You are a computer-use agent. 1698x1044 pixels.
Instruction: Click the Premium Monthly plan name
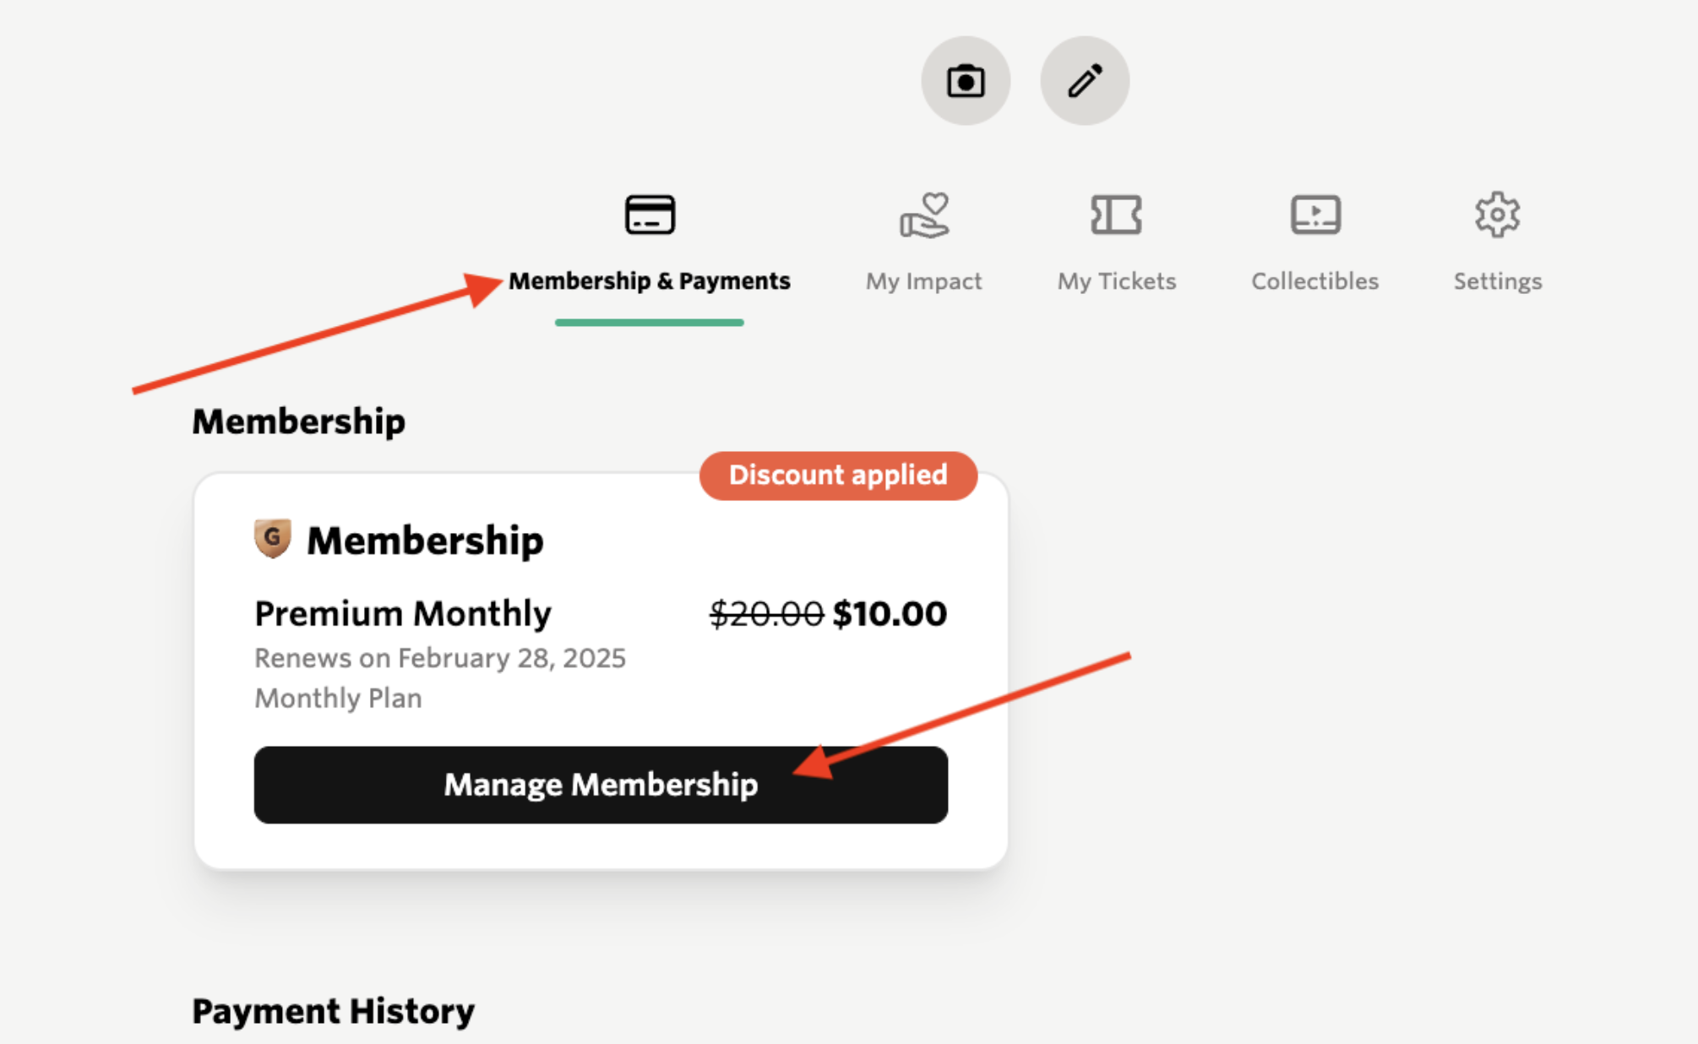click(403, 613)
